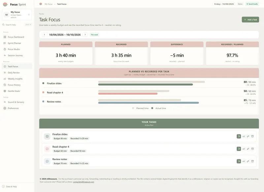
Task: Click the Gentle Goals target icon
Action: click(5, 91)
